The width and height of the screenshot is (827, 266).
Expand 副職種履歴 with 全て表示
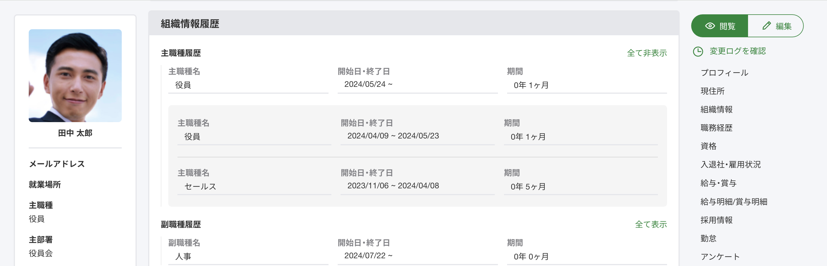(651, 224)
